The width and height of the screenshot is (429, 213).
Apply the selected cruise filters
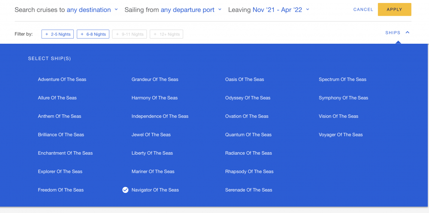pos(394,9)
